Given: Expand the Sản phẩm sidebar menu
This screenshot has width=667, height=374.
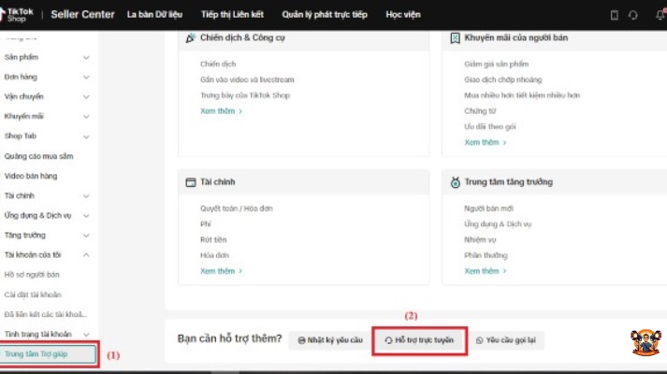Looking at the screenshot, I should pyautogui.click(x=86, y=57).
